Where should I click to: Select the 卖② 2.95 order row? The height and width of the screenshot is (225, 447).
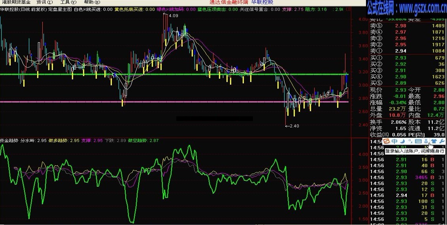(x=407, y=45)
